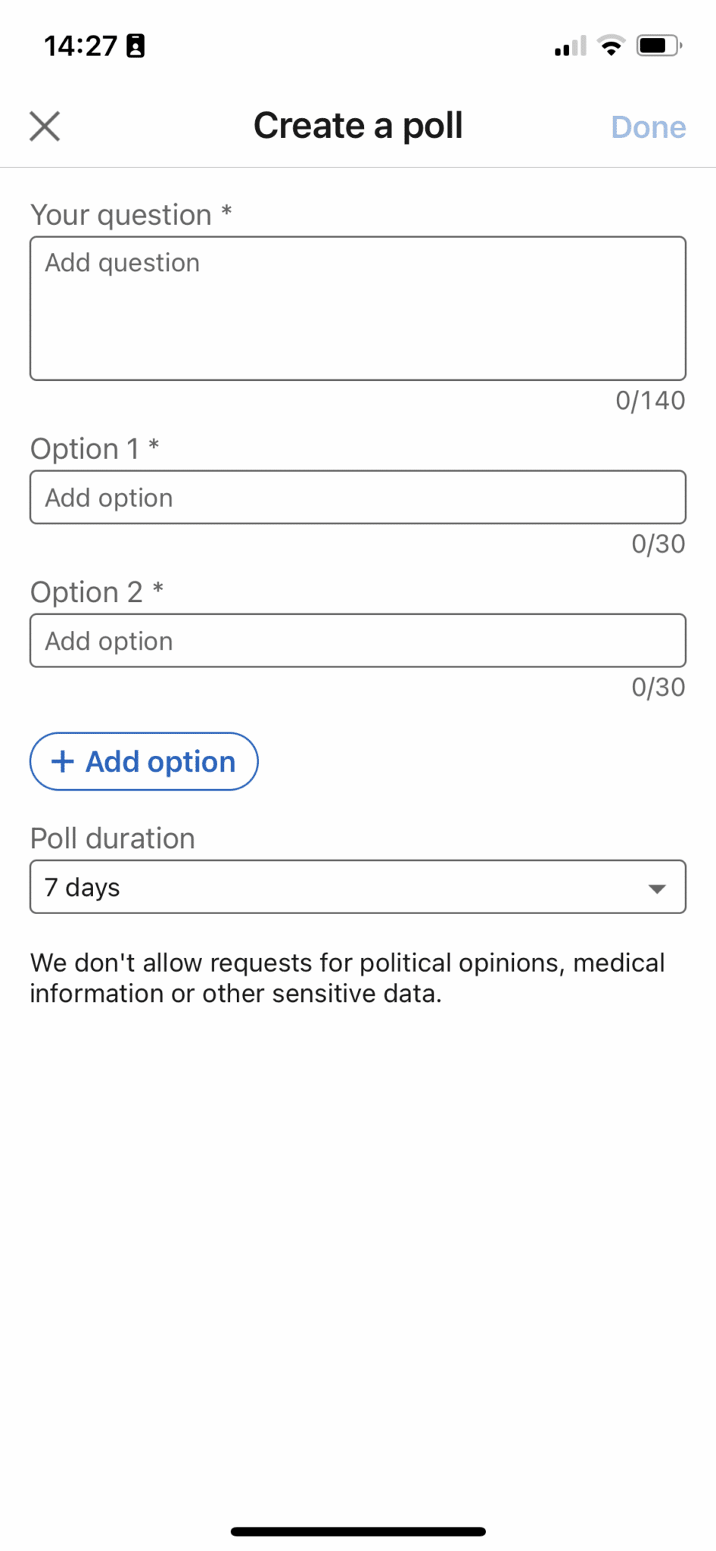Tap the home indicator bar at bottom

point(357,1531)
